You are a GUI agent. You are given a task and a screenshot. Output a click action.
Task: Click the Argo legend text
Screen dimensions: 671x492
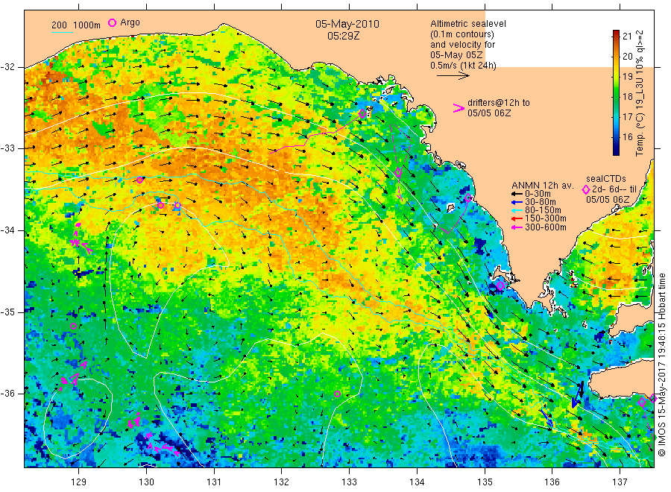(x=130, y=22)
